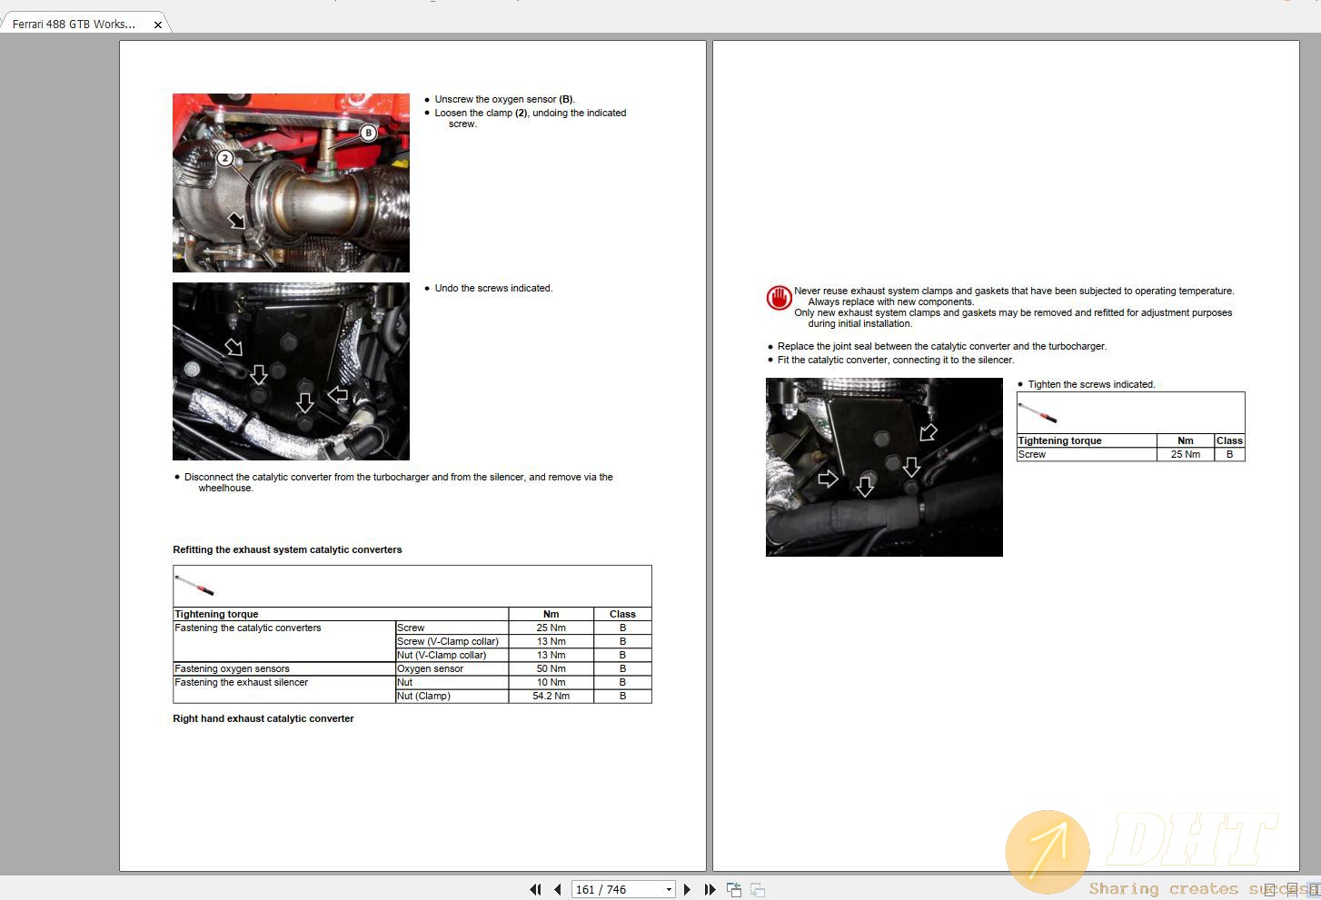Click '25 Nm' in right page table
The height and width of the screenshot is (900, 1321).
click(x=1185, y=454)
